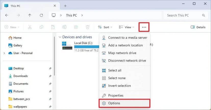Choose Map network drive menu entry

[x=122, y=53]
